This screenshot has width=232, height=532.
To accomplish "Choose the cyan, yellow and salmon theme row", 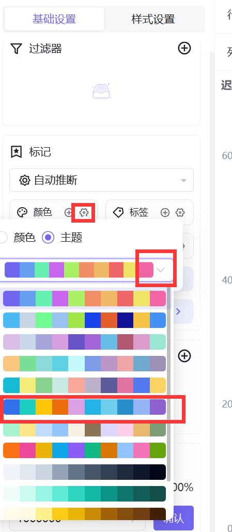I will pyautogui.click(x=84, y=385).
